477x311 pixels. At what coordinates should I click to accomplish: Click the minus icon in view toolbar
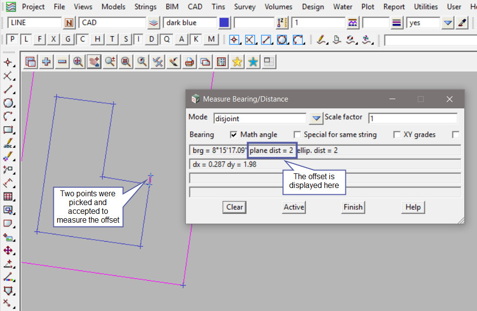coord(62,62)
